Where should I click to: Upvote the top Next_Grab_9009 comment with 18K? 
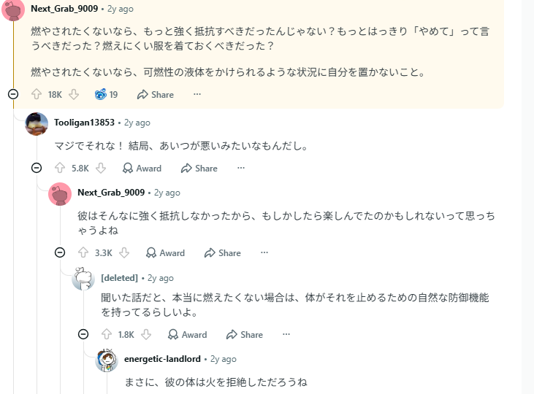point(37,94)
